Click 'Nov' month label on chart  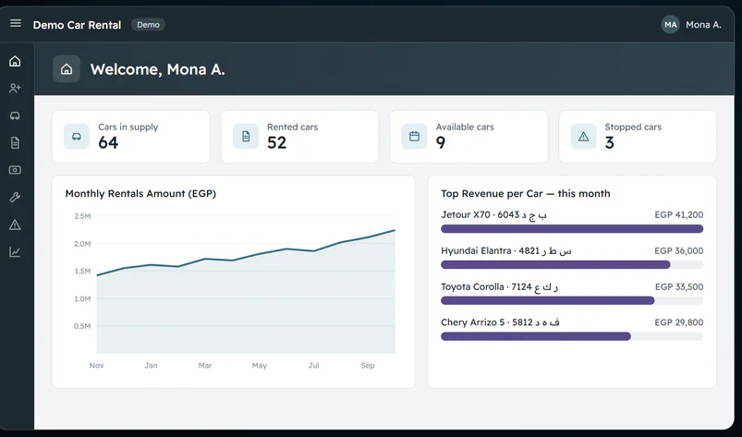pyautogui.click(x=96, y=365)
